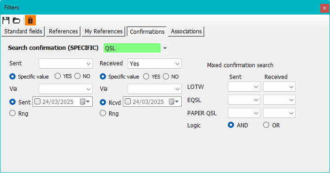The width and height of the screenshot is (330, 173).
Task: Expand the Received dropdown showing Yes
Action: click(154, 63)
